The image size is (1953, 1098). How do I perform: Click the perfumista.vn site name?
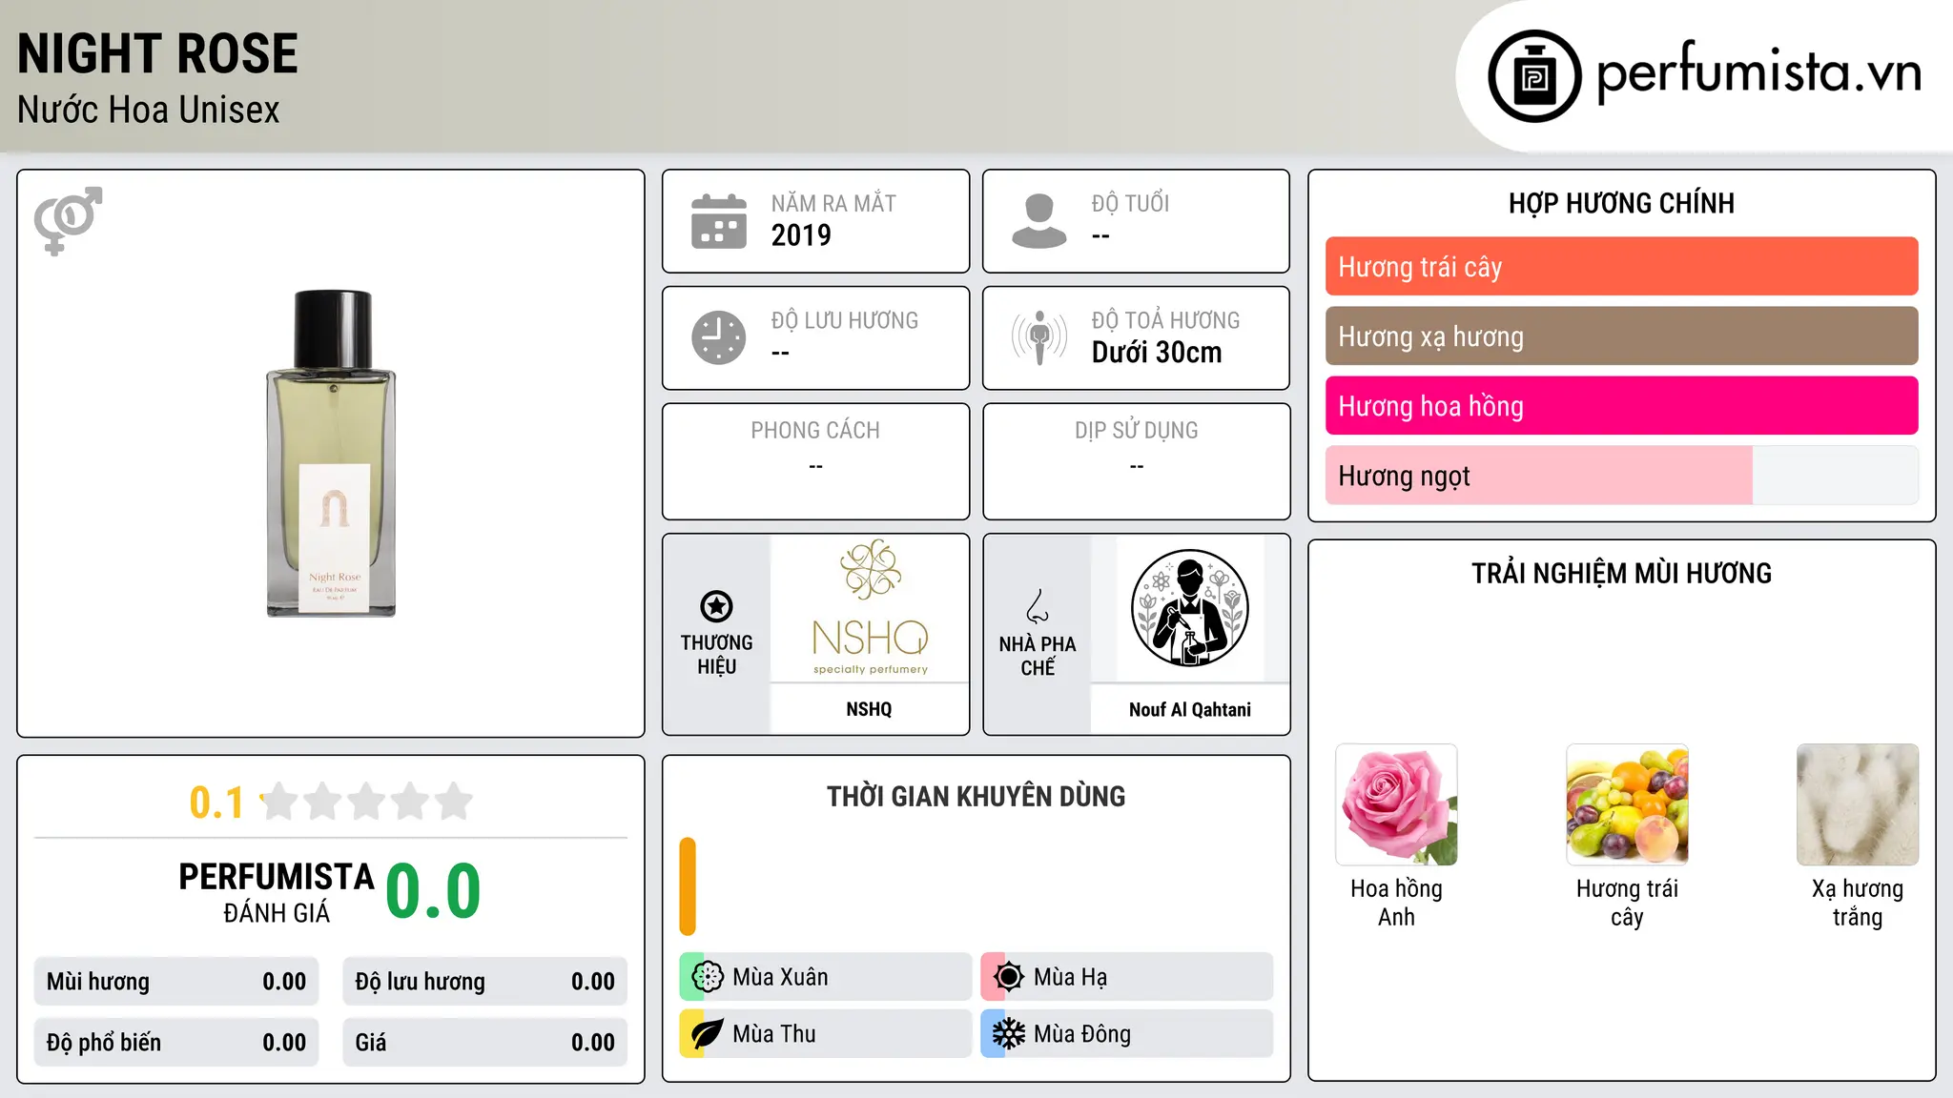1758,72
